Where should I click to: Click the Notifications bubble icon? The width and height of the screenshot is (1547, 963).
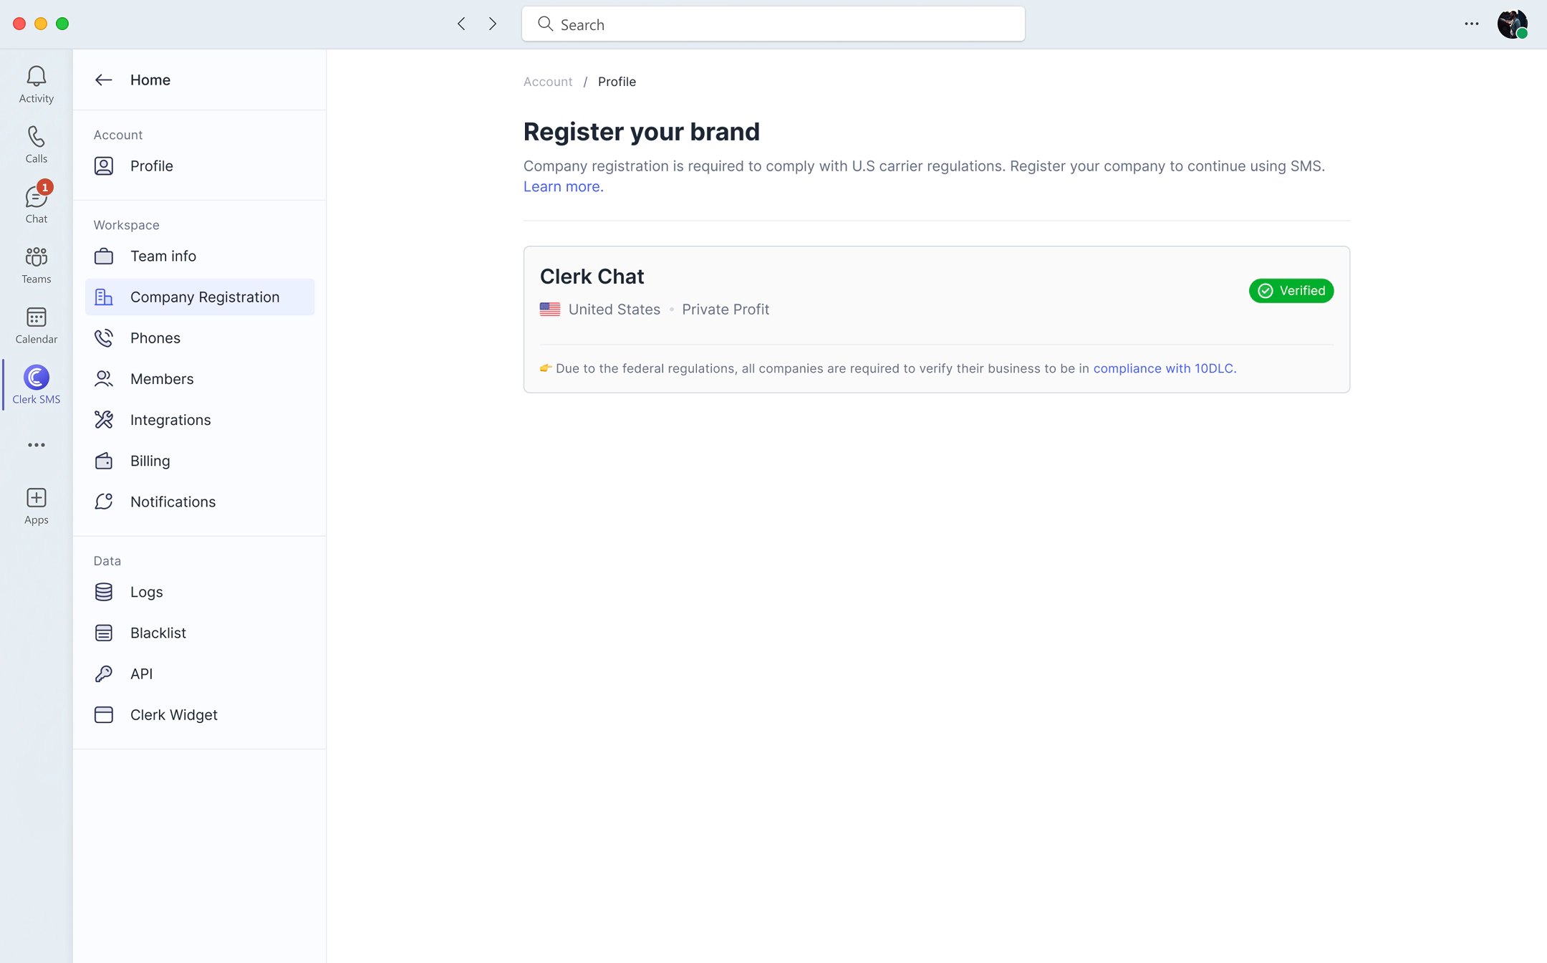coord(104,502)
